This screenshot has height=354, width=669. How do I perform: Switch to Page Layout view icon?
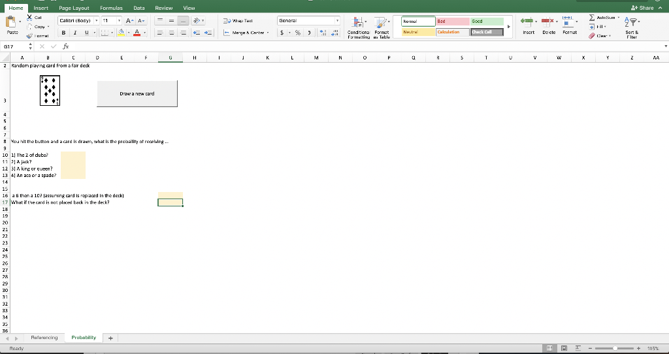564,349
